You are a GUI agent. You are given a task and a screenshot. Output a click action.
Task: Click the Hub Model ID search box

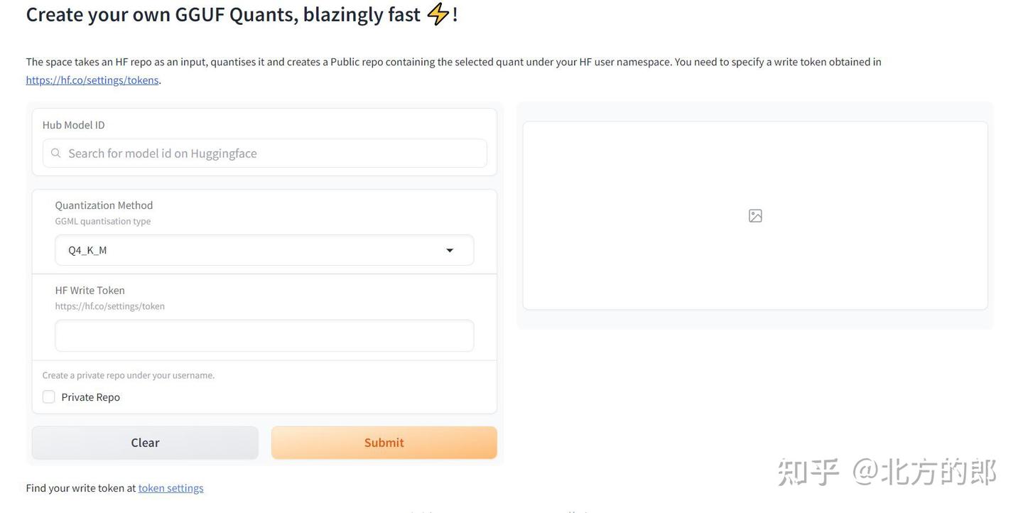pos(274,153)
